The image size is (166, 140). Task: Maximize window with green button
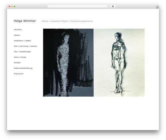point(15,7)
